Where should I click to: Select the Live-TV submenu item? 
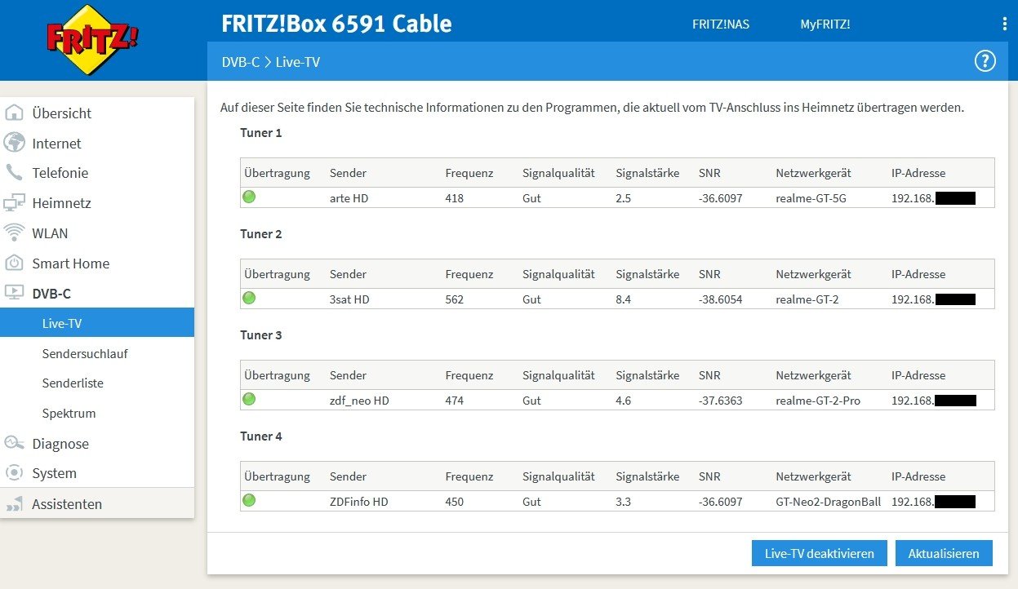pos(97,322)
